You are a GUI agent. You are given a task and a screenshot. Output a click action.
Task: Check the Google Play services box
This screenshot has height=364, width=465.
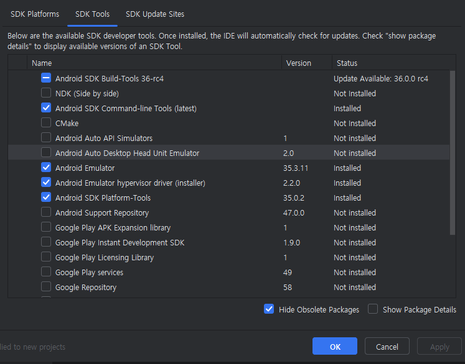[46, 271]
